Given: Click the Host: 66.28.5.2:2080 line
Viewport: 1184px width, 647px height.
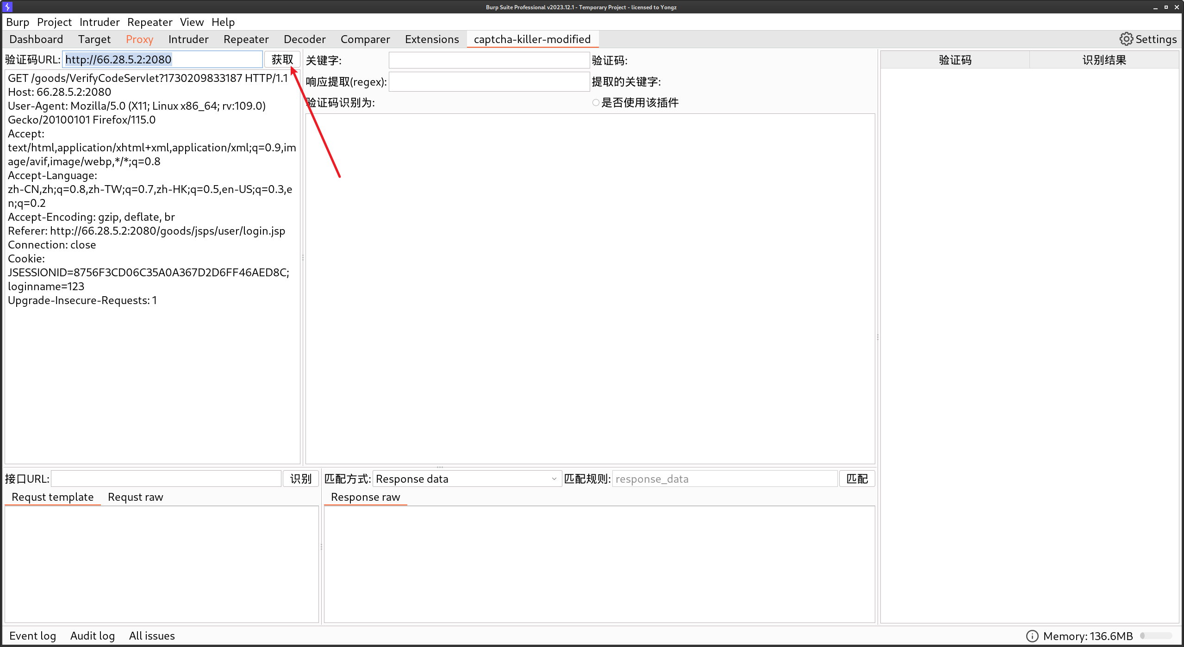Looking at the screenshot, I should [x=60, y=92].
